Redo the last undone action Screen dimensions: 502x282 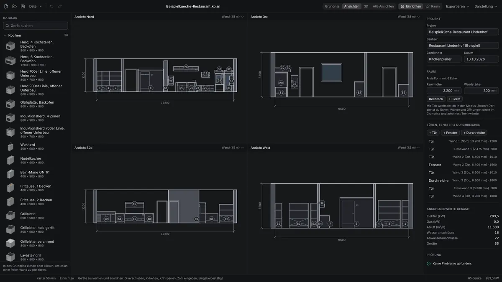[60, 6]
